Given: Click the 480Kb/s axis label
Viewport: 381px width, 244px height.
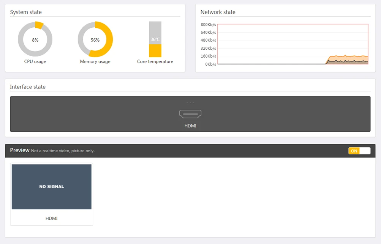Looking at the screenshot, I should [208, 40].
